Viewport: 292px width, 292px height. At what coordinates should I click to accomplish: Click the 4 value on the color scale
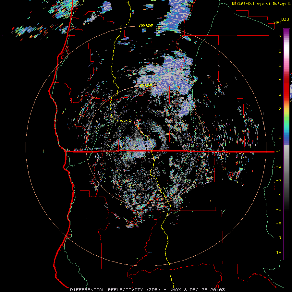point(280,80)
